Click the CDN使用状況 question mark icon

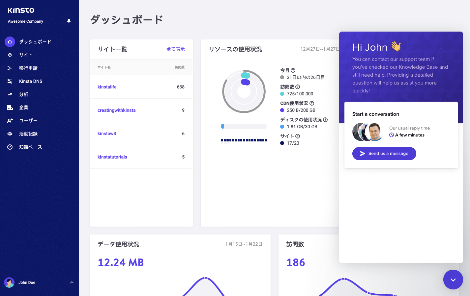pos(312,103)
